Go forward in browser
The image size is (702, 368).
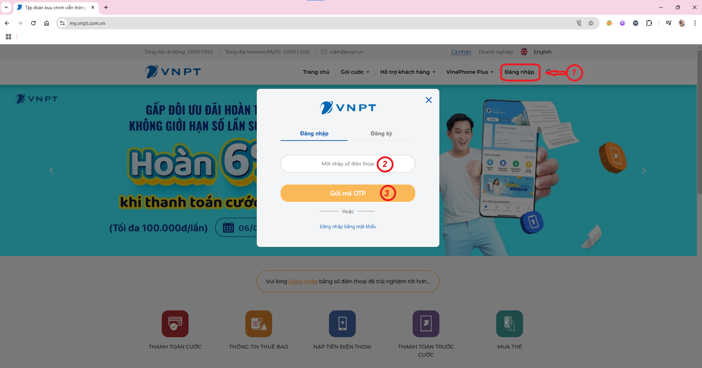(x=20, y=23)
